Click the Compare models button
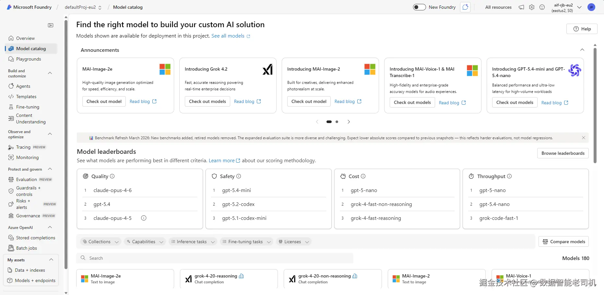604x295 pixels. (x=563, y=242)
